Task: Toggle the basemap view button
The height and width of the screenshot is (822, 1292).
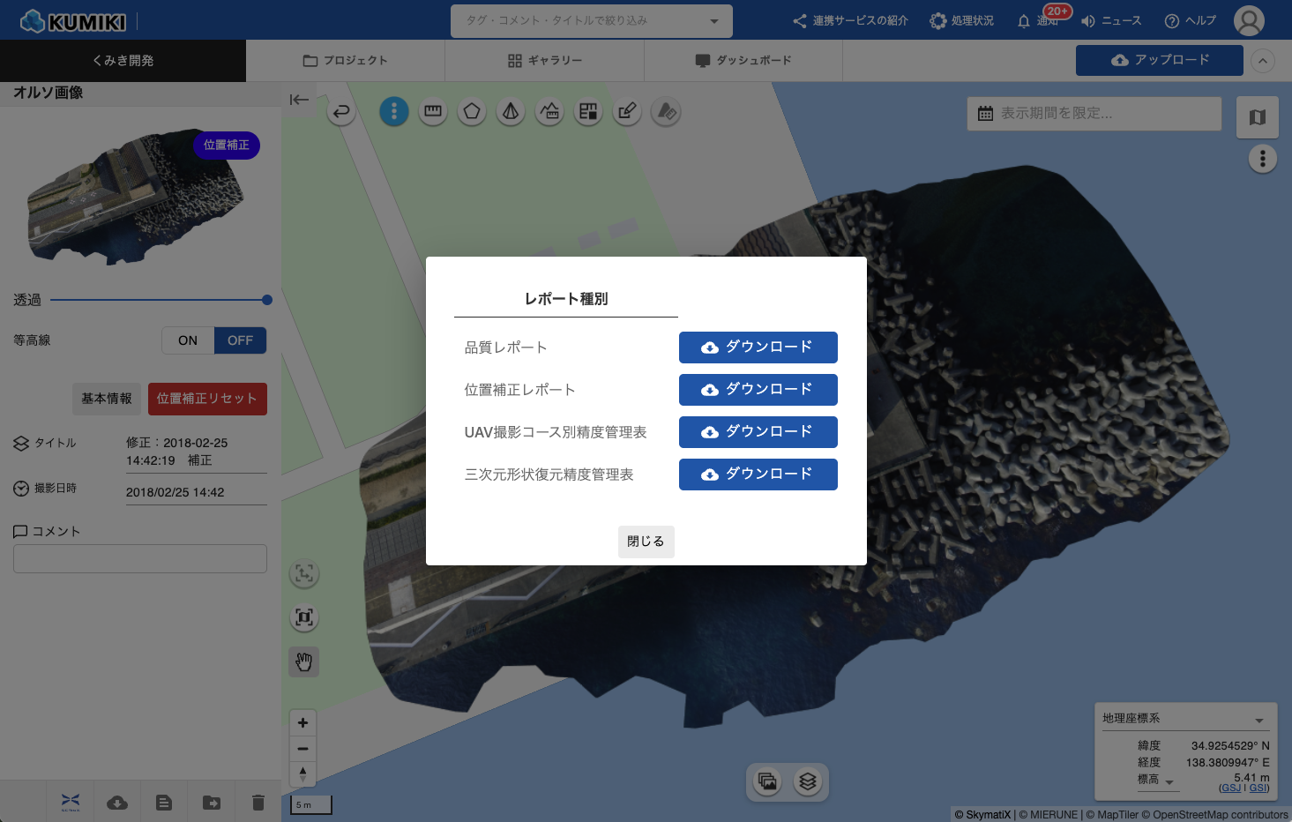Action: tap(1257, 117)
